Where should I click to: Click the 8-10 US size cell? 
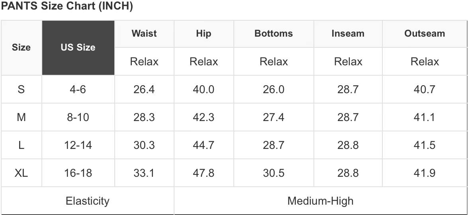tap(78, 117)
